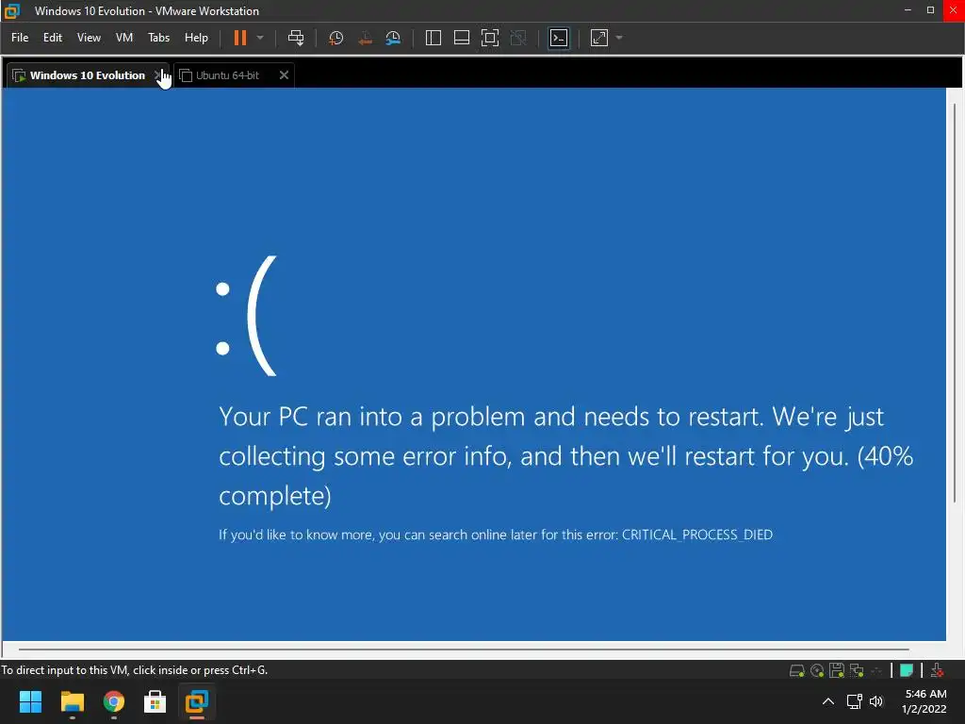965x724 pixels.
Task: Take a snapshot of this virtual machine
Action: tap(336, 38)
